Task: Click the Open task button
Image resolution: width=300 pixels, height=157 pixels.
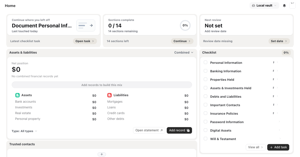Action: [x=85, y=41]
